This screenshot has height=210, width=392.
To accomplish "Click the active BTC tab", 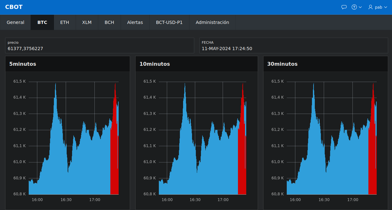I will coord(42,22).
